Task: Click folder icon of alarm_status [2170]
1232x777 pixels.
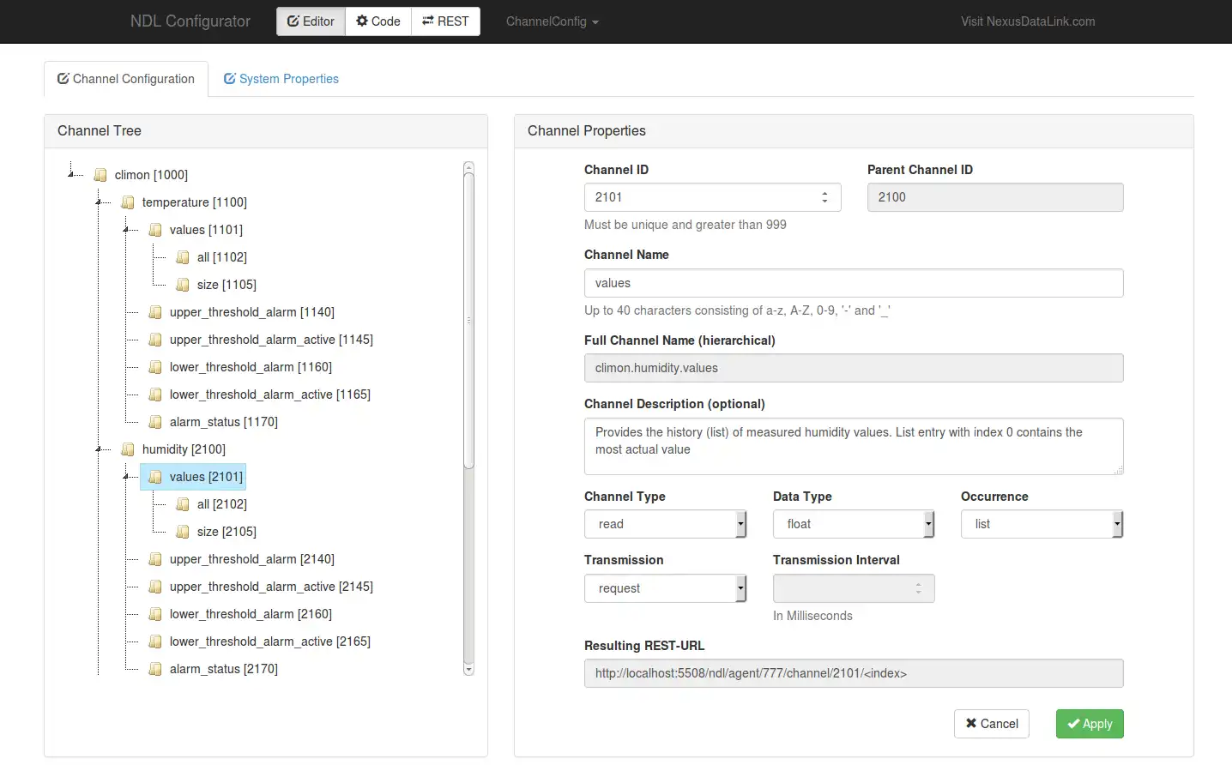Action: 155,669
